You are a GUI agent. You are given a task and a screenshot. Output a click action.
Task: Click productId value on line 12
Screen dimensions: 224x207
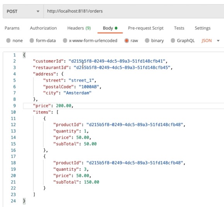coord(135,124)
